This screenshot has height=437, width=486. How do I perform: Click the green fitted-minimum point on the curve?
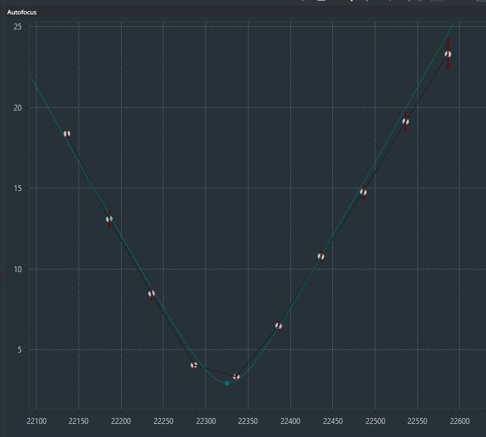coord(227,383)
